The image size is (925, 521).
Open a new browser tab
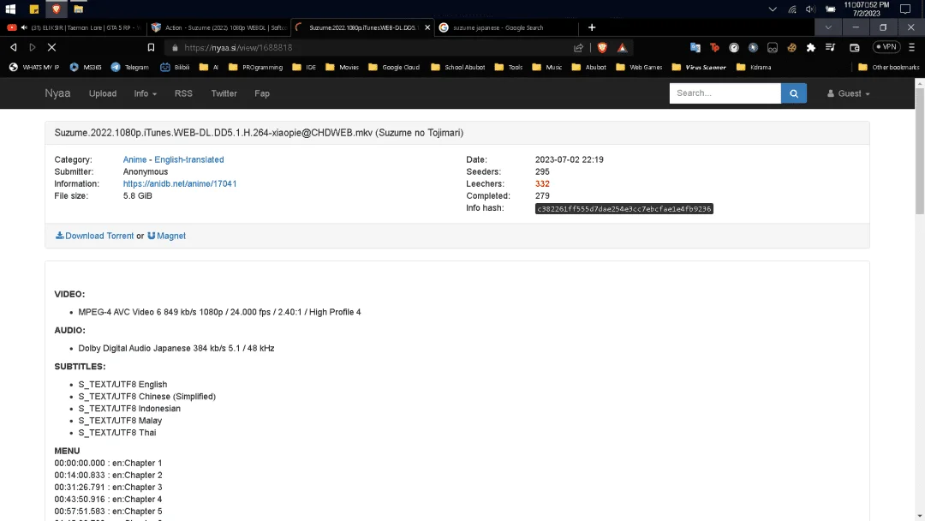[x=592, y=27]
